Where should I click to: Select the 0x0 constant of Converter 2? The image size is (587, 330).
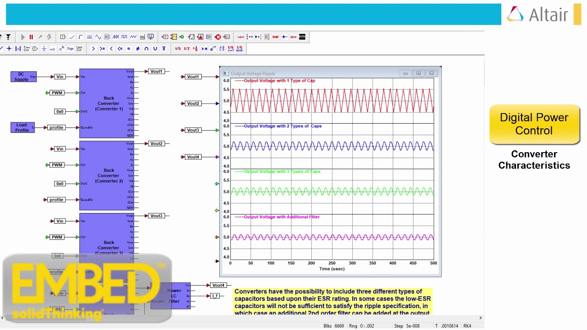click(x=60, y=183)
